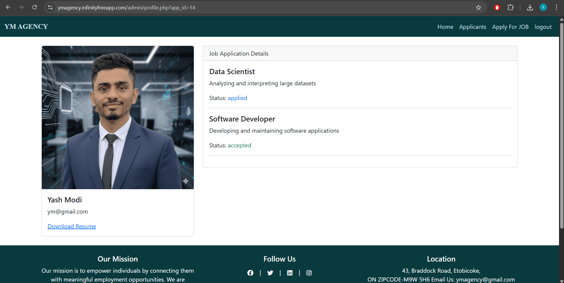Open the Chrome profile avatar

click(543, 8)
